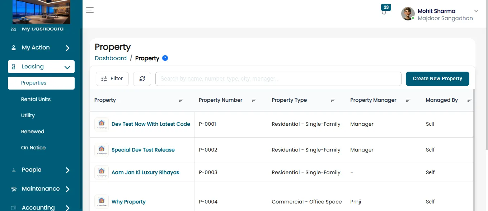Open the Why Property link
Image resolution: width=488 pixels, height=211 pixels.
pos(128,202)
